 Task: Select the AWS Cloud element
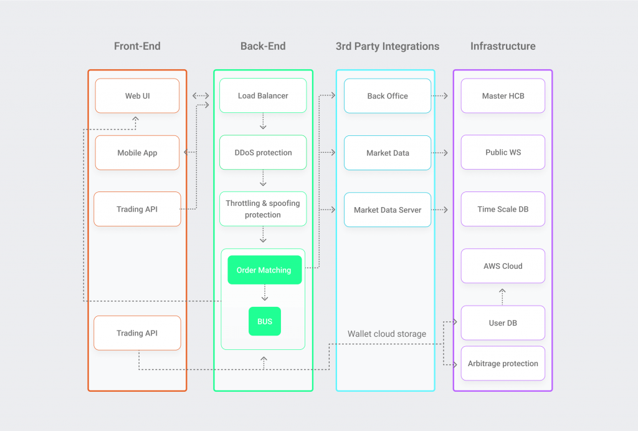click(503, 266)
